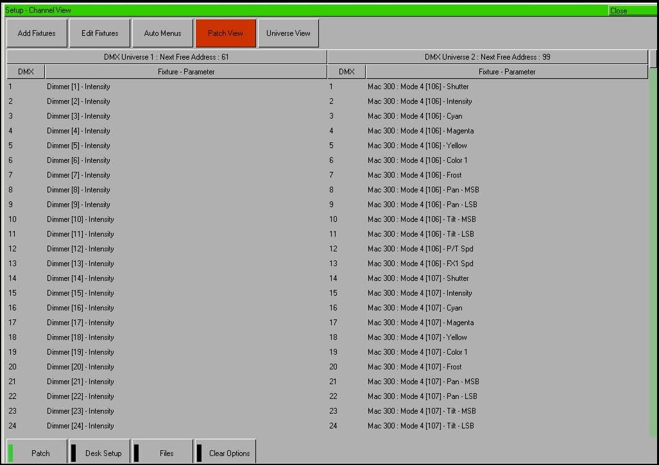This screenshot has height=465, width=659.
Task: Click Universe 2 DMX column header
Action: [x=347, y=72]
